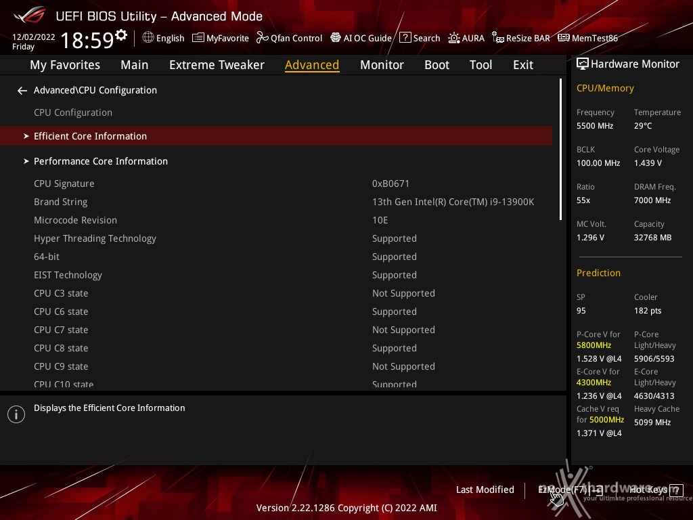Screen dimensions: 693x520
Task: Click the CPU C9 state label
Action: (x=61, y=366)
